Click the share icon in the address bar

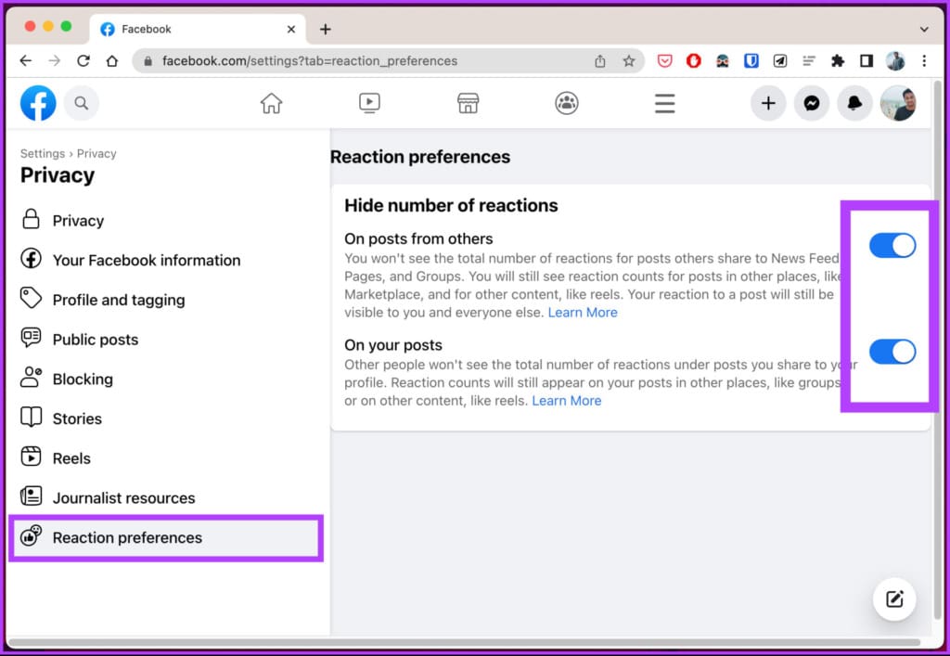click(x=600, y=60)
